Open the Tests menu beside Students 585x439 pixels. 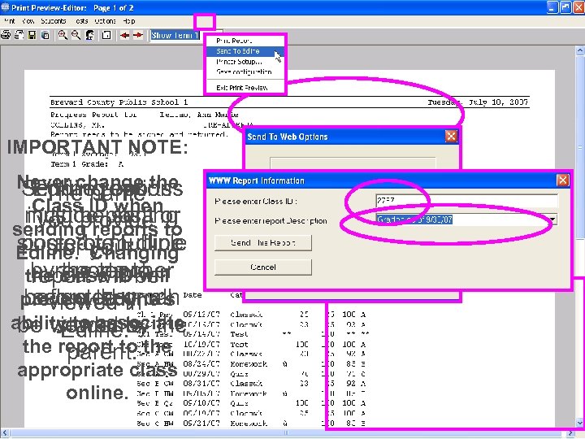coord(82,21)
